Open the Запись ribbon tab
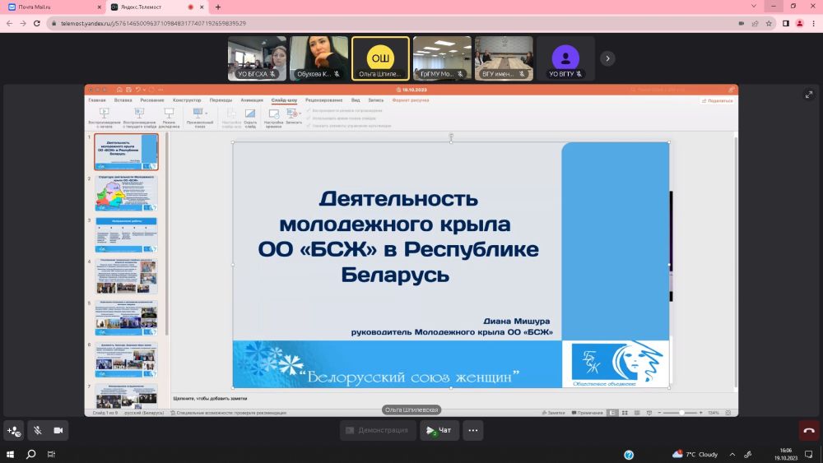Image resolution: width=823 pixels, height=463 pixels. (x=376, y=100)
